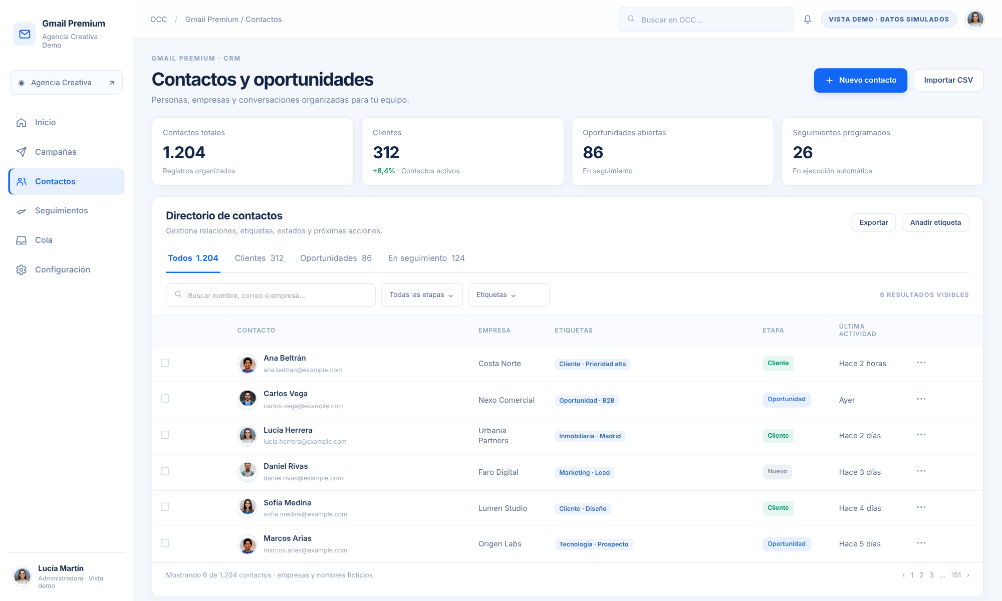Select the Ana Beltrán row checkbox

[x=165, y=363]
